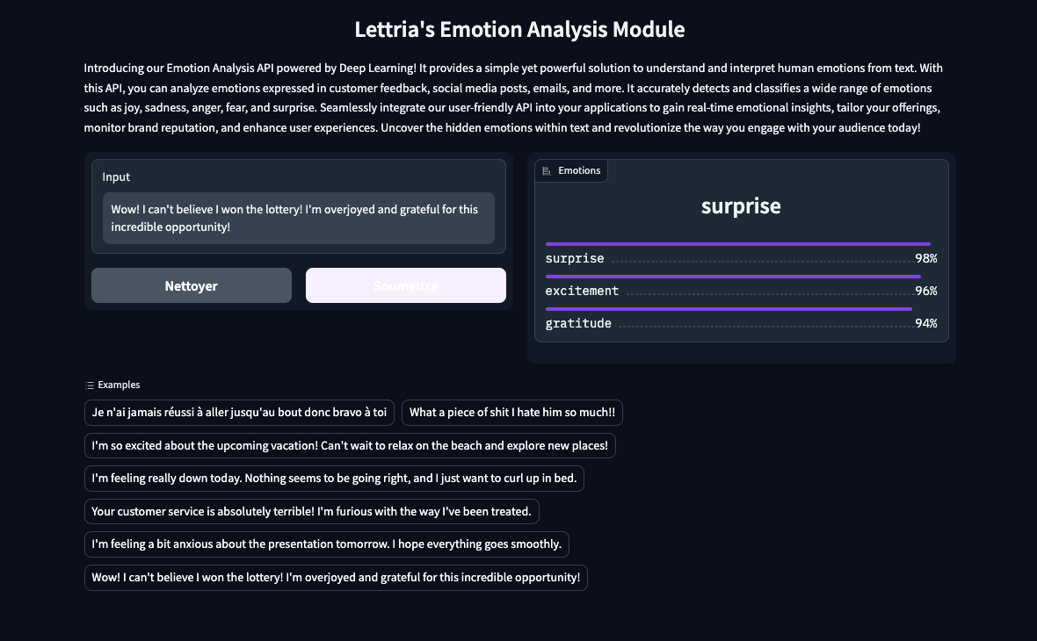Select the 'piece of shit I hate him' example
This screenshot has width=1037, height=641.
(512, 413)
